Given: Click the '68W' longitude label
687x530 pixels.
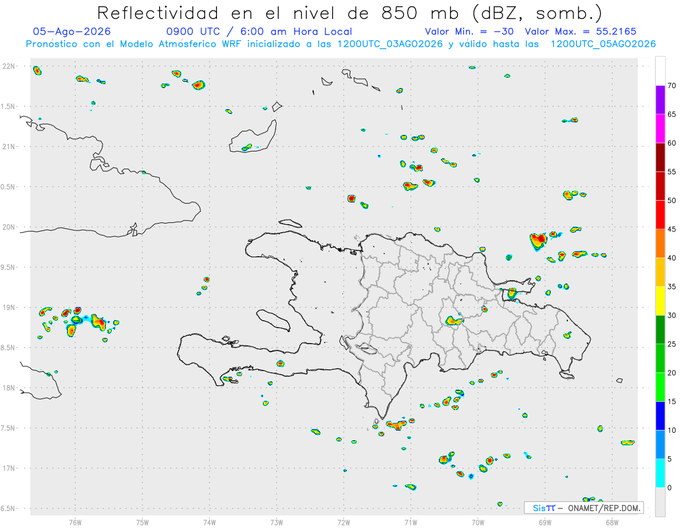Looking at the screenshot, I should point(612,522).
